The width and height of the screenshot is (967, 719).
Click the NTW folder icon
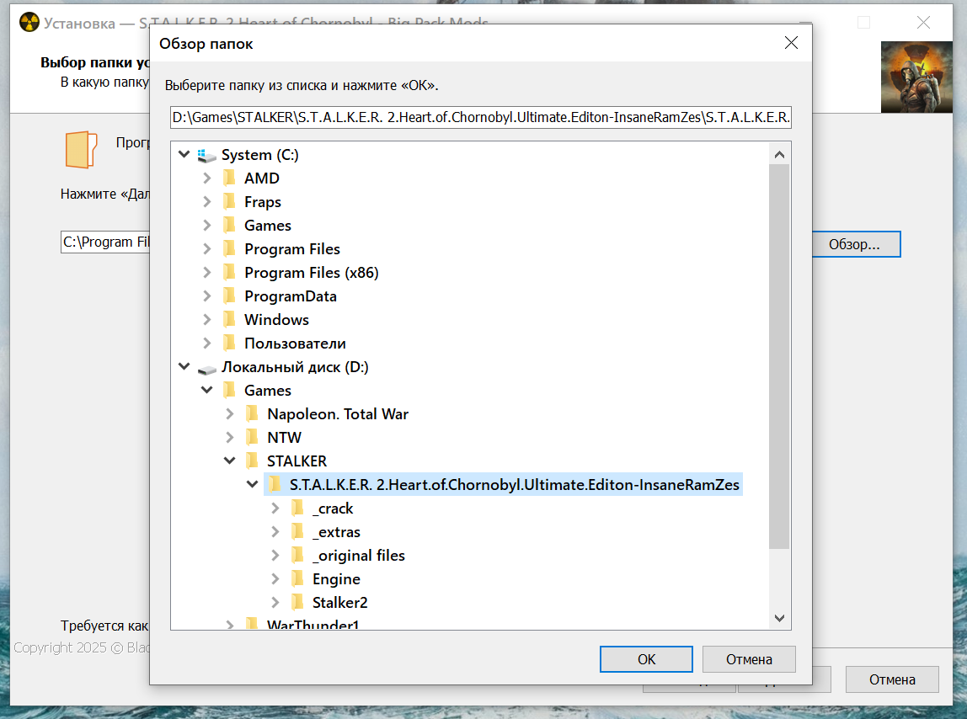[x=252, y=437]
